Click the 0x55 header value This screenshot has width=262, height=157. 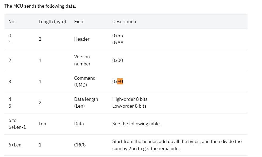tap(118, 36)
